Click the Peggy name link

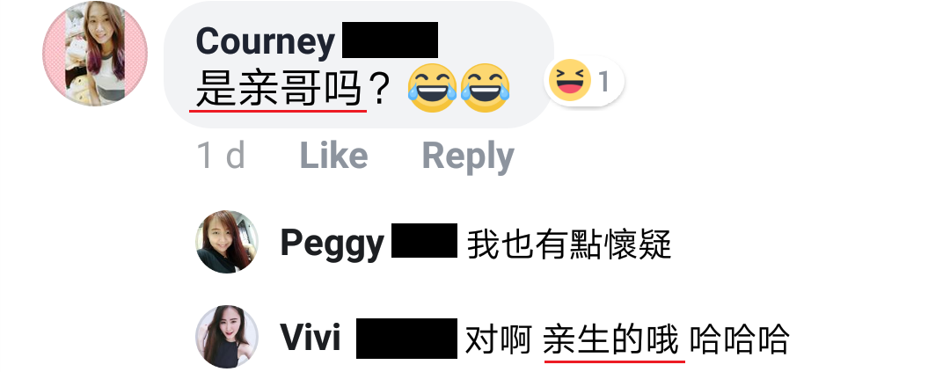(332, 244)
